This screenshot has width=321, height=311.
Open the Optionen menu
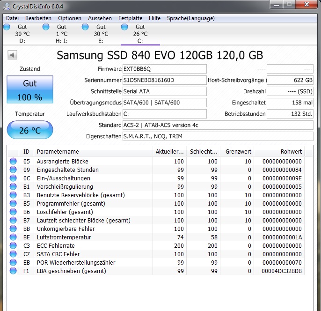[x=70, y=18]
